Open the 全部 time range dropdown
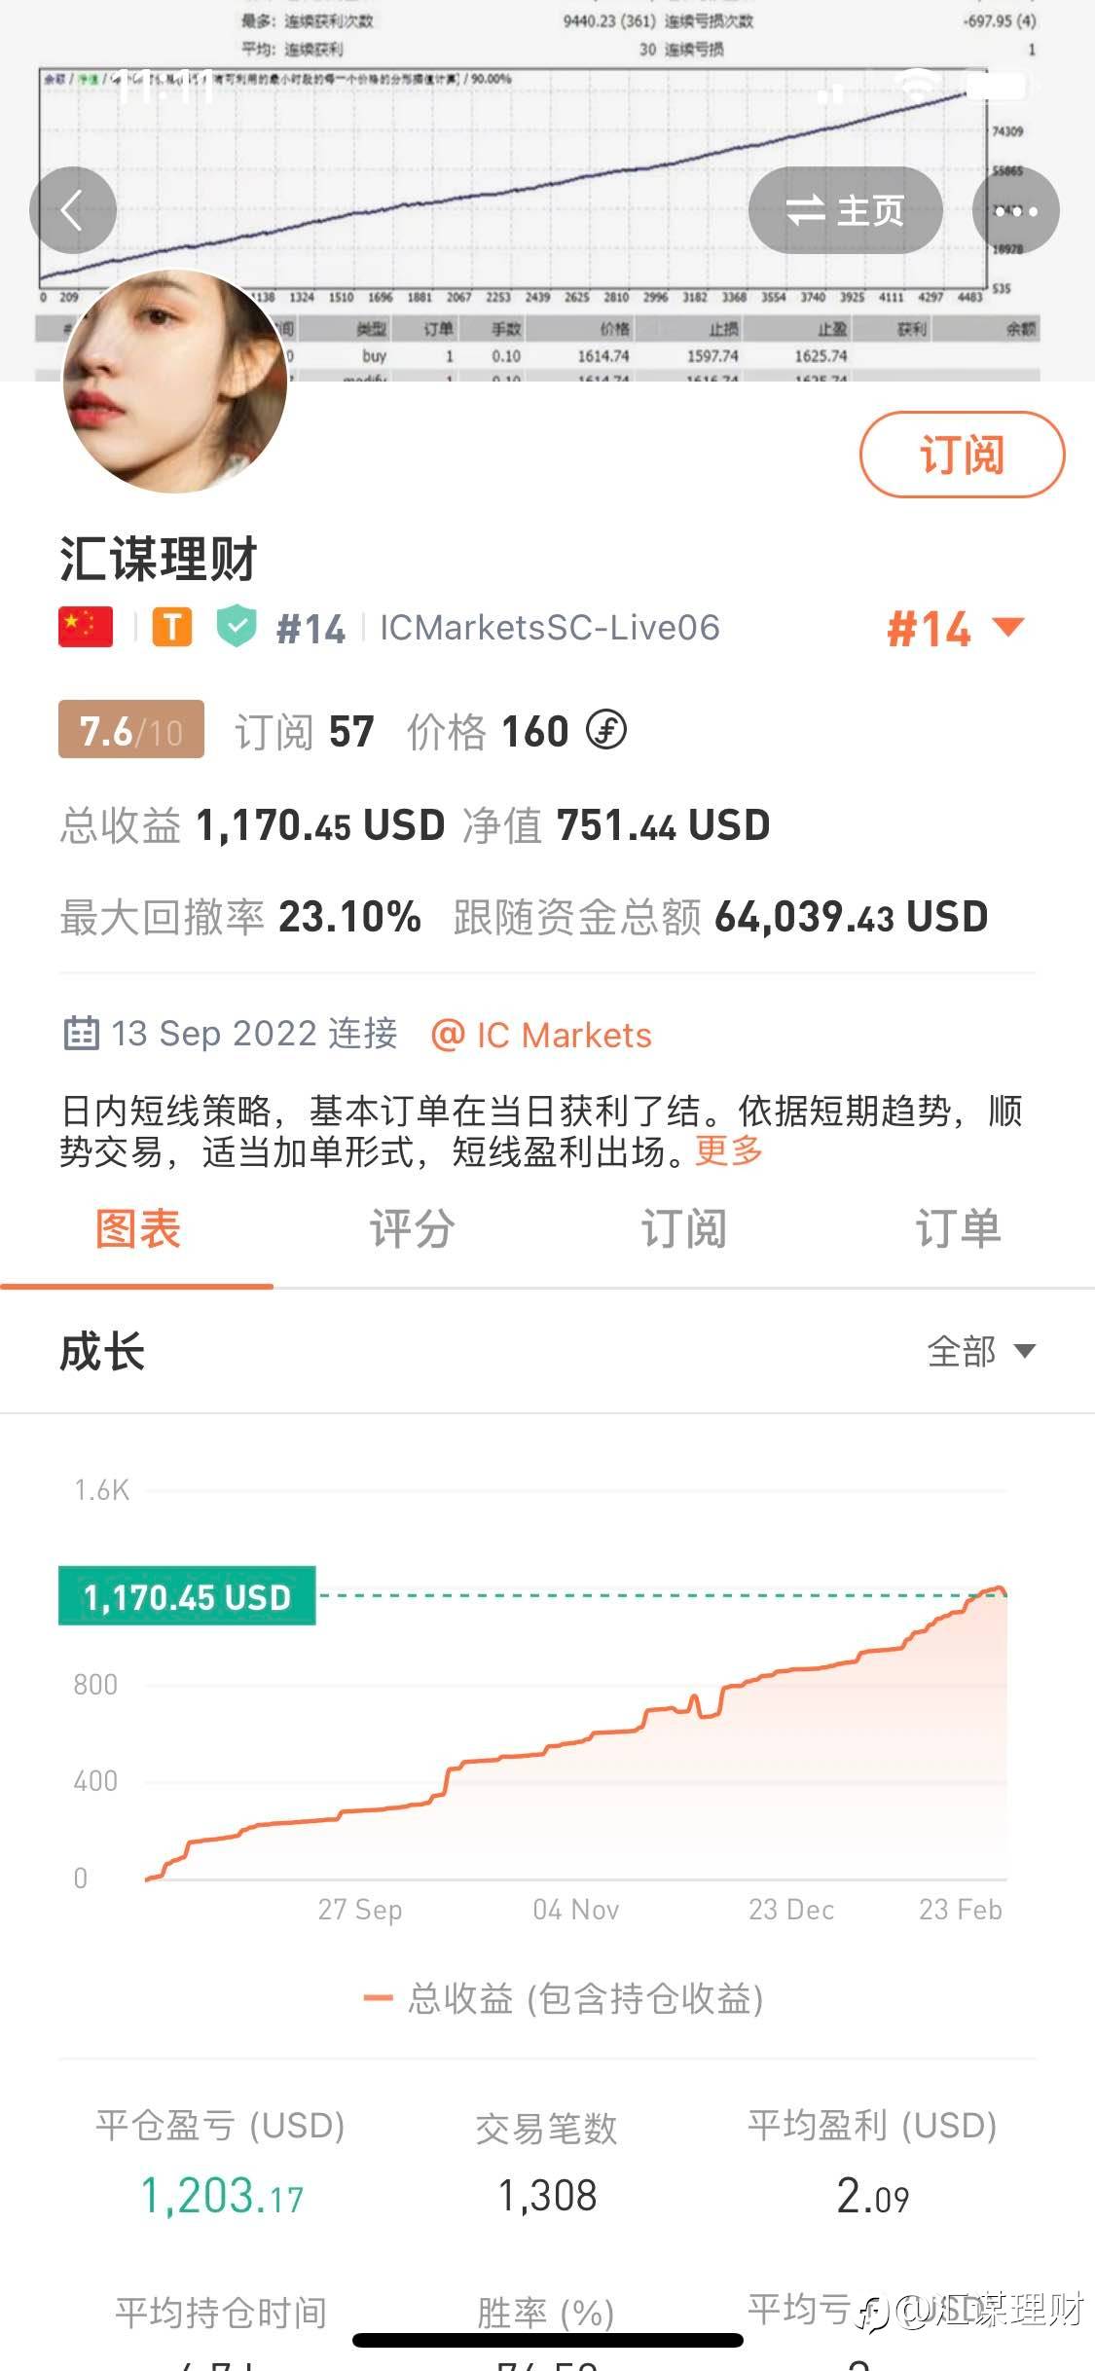 click(x=980, y=1351)
